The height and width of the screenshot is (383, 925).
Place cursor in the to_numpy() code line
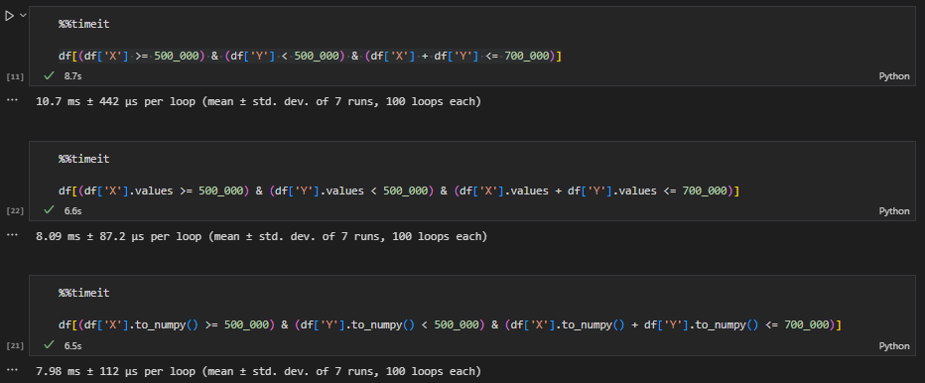click(x=449, y=324)
